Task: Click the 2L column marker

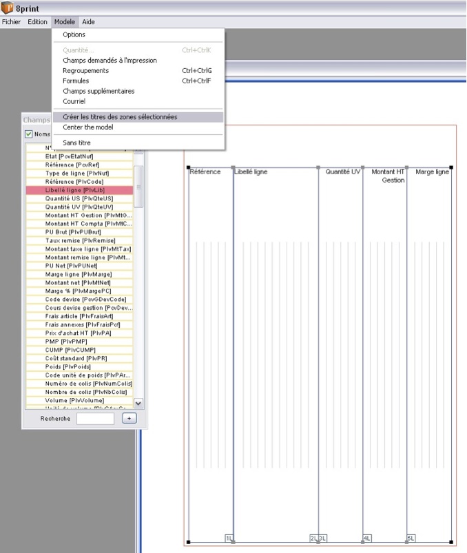Action: [x=313, y=538]
